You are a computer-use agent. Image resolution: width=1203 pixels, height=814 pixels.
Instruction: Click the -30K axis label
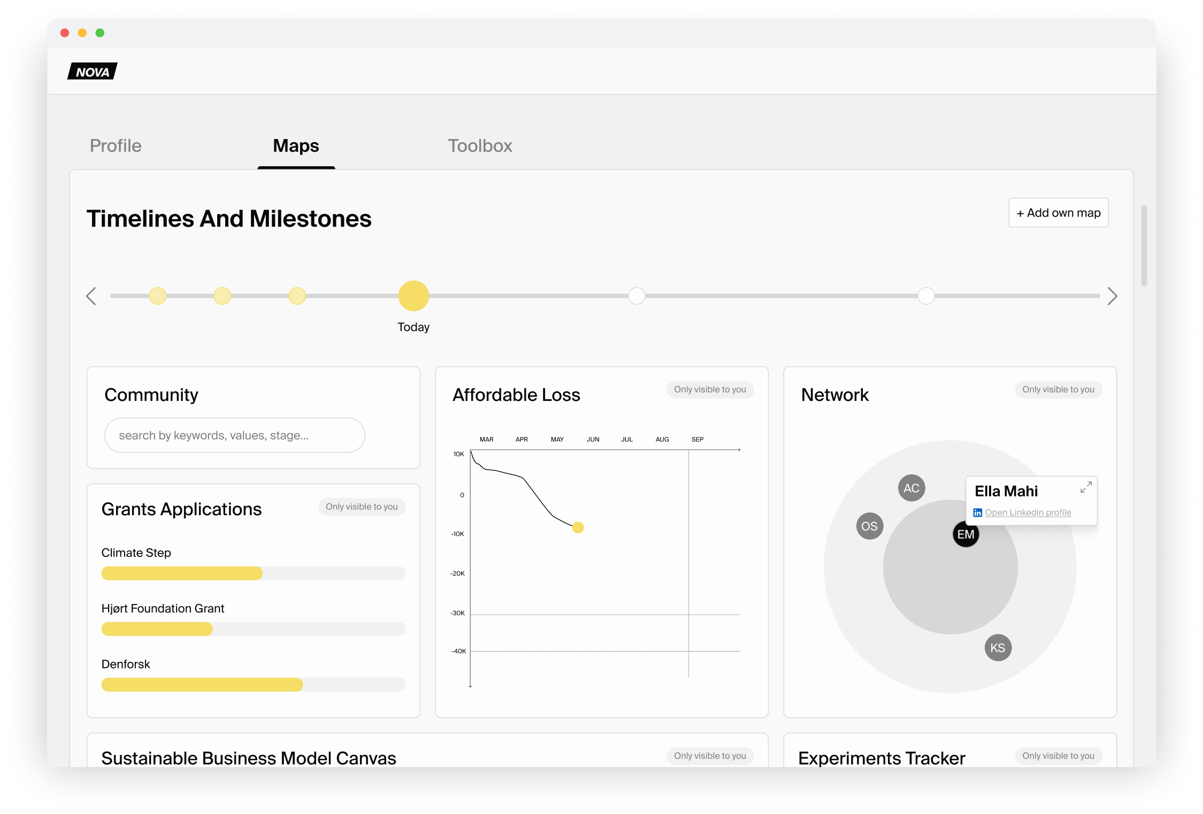[x=457, y=613]
